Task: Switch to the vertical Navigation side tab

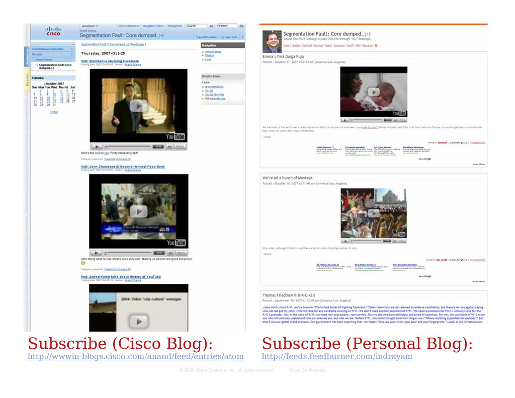Action: point(27,56)
